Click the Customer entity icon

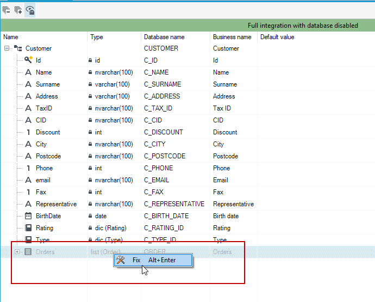coord(18,48)
